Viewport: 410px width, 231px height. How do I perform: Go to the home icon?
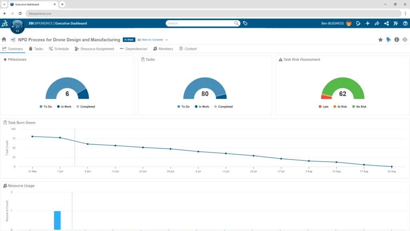pos(4,40)
